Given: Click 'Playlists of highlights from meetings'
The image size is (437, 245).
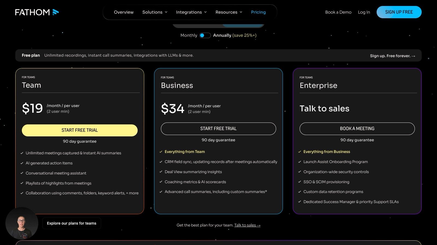Looking at the screenshot, I should (58, 183).
